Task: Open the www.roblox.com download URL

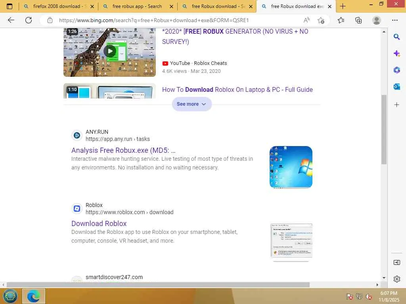Action: (130, 212)
